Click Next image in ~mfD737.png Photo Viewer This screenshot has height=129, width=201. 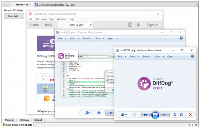pyautogui.click(x=165, y=115)
